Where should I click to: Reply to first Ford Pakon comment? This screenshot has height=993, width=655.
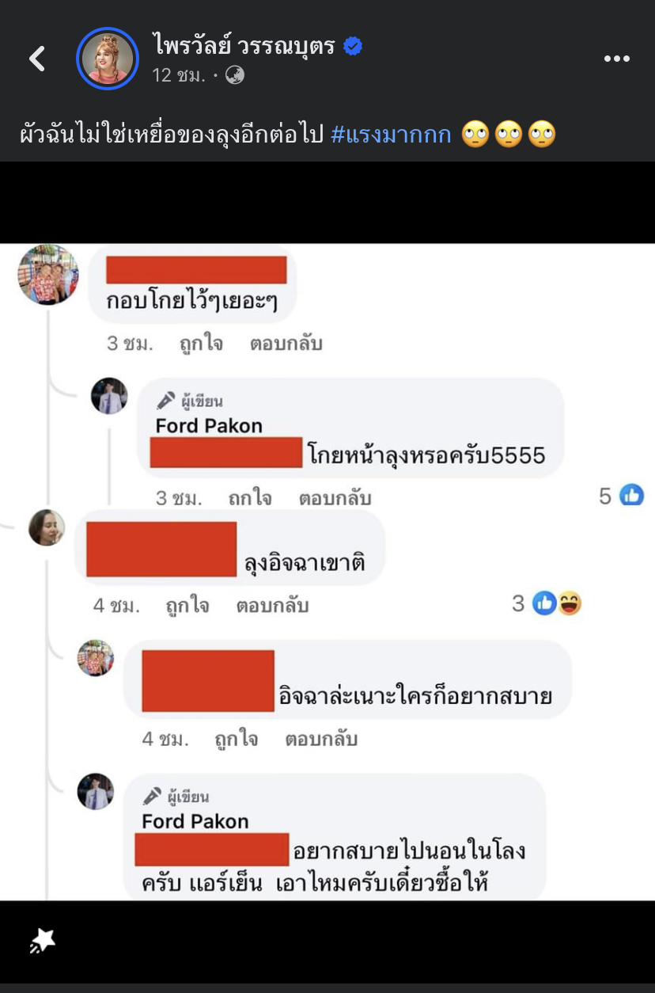pyautogui.click(x=335, y=498)
